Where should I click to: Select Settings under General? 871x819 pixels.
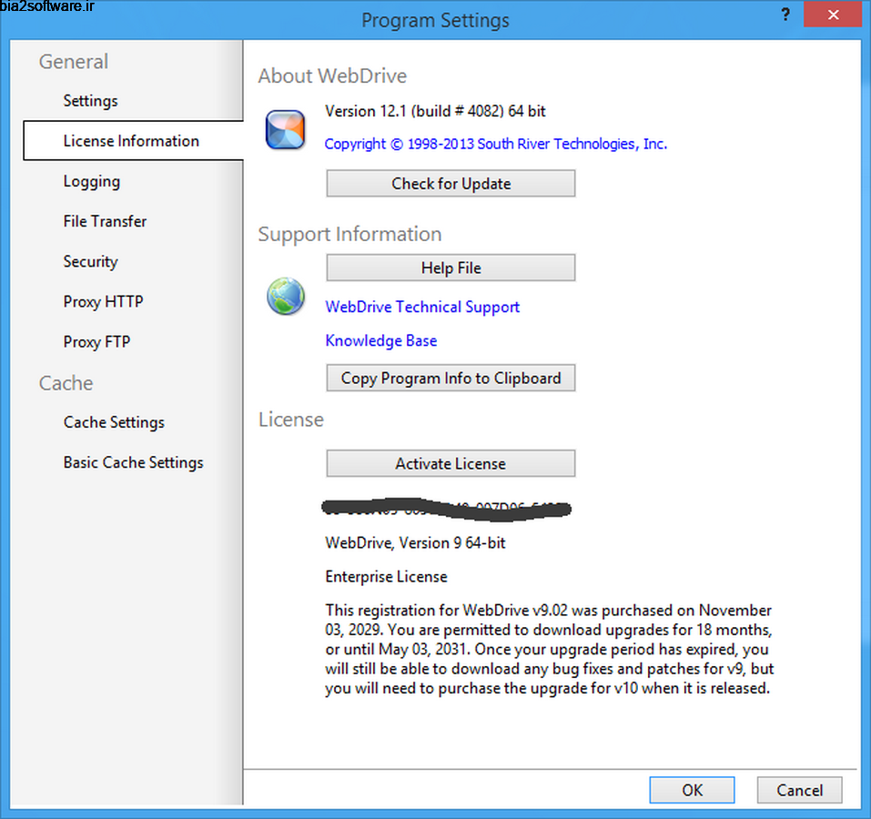click(90, 100)
